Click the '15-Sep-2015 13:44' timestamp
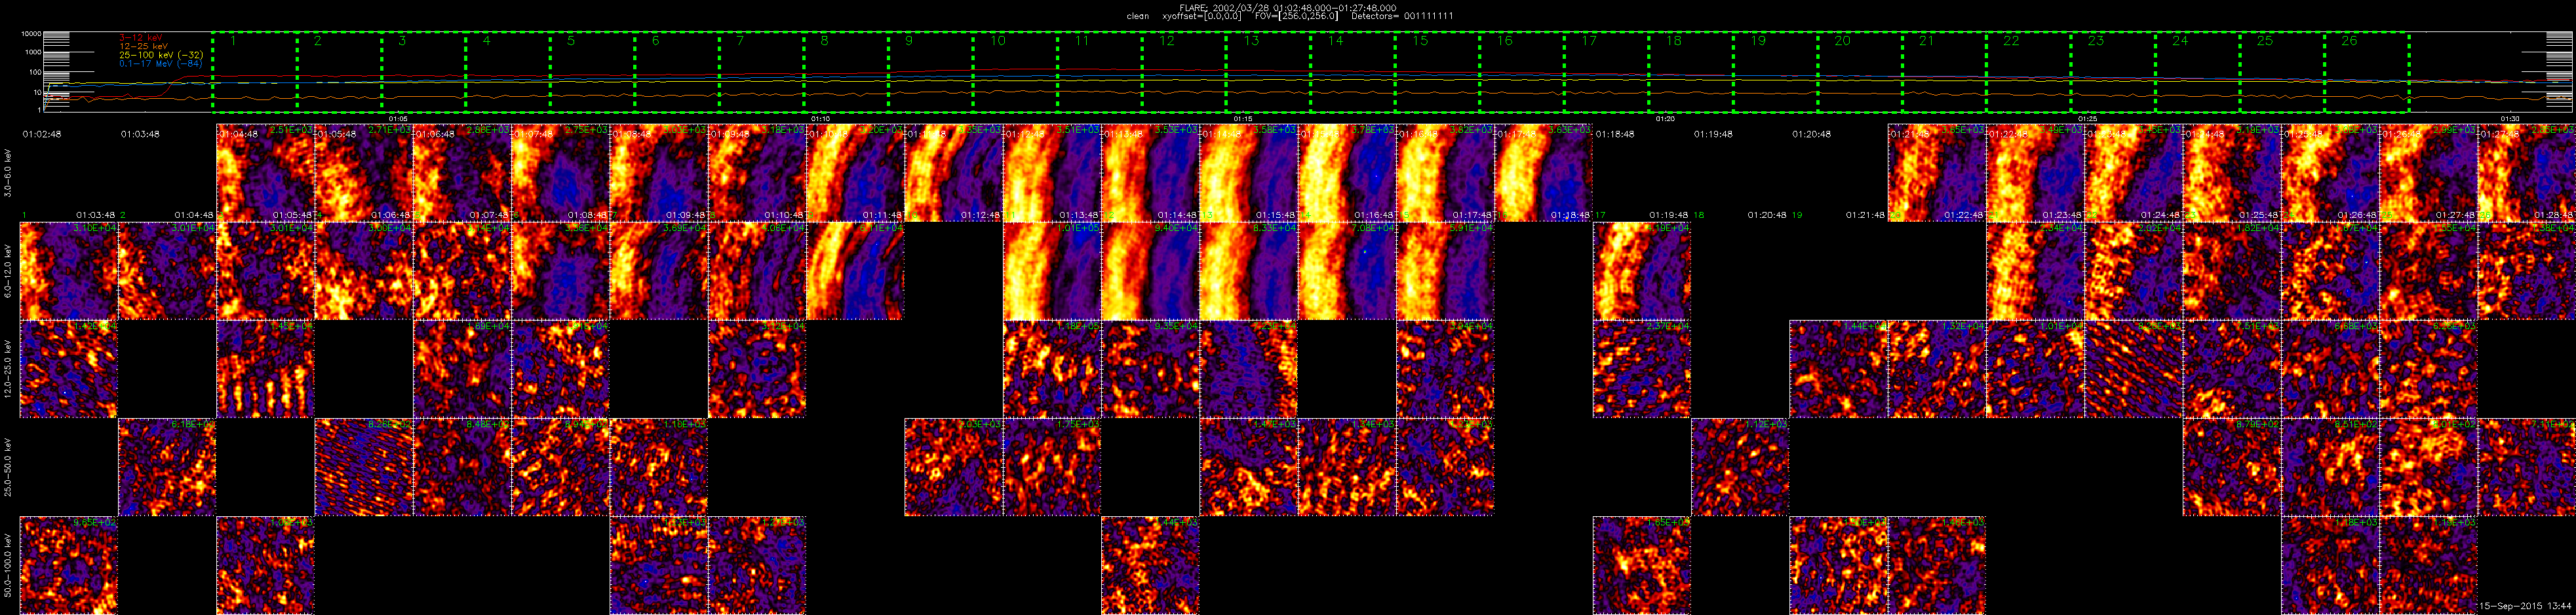The width and height of the screenshot is (2576, 615). point(2526,606)
